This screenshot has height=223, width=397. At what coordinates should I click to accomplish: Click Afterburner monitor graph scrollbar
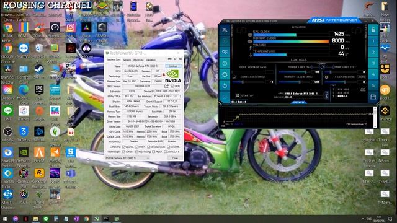(375, 117)
